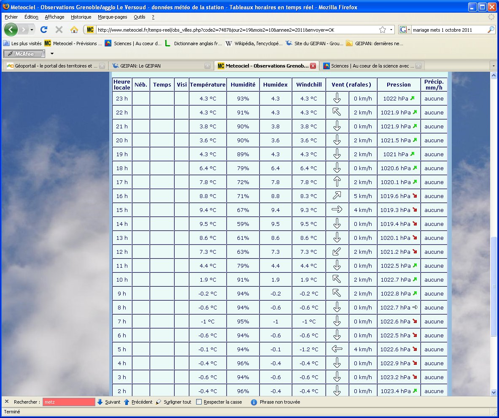Close the find bar with the X icon
Screen dimensions: 499x418
tap(6, 402)
